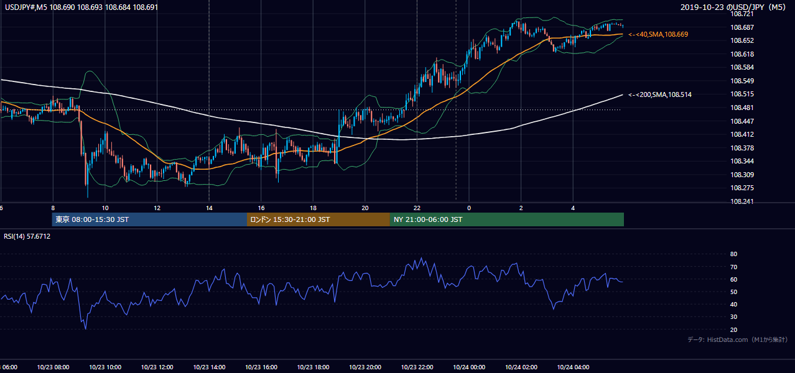The height and width of the screenshot is (373, 795).
Task: Click the 2019-10-23 USD/JPY (M5) chart title
Action: (733, 7)
